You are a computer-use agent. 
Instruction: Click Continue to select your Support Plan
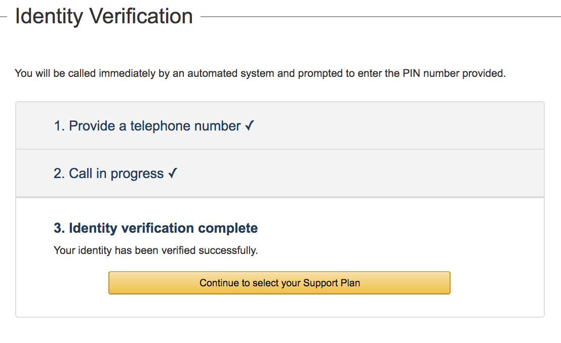click(279, 283)
